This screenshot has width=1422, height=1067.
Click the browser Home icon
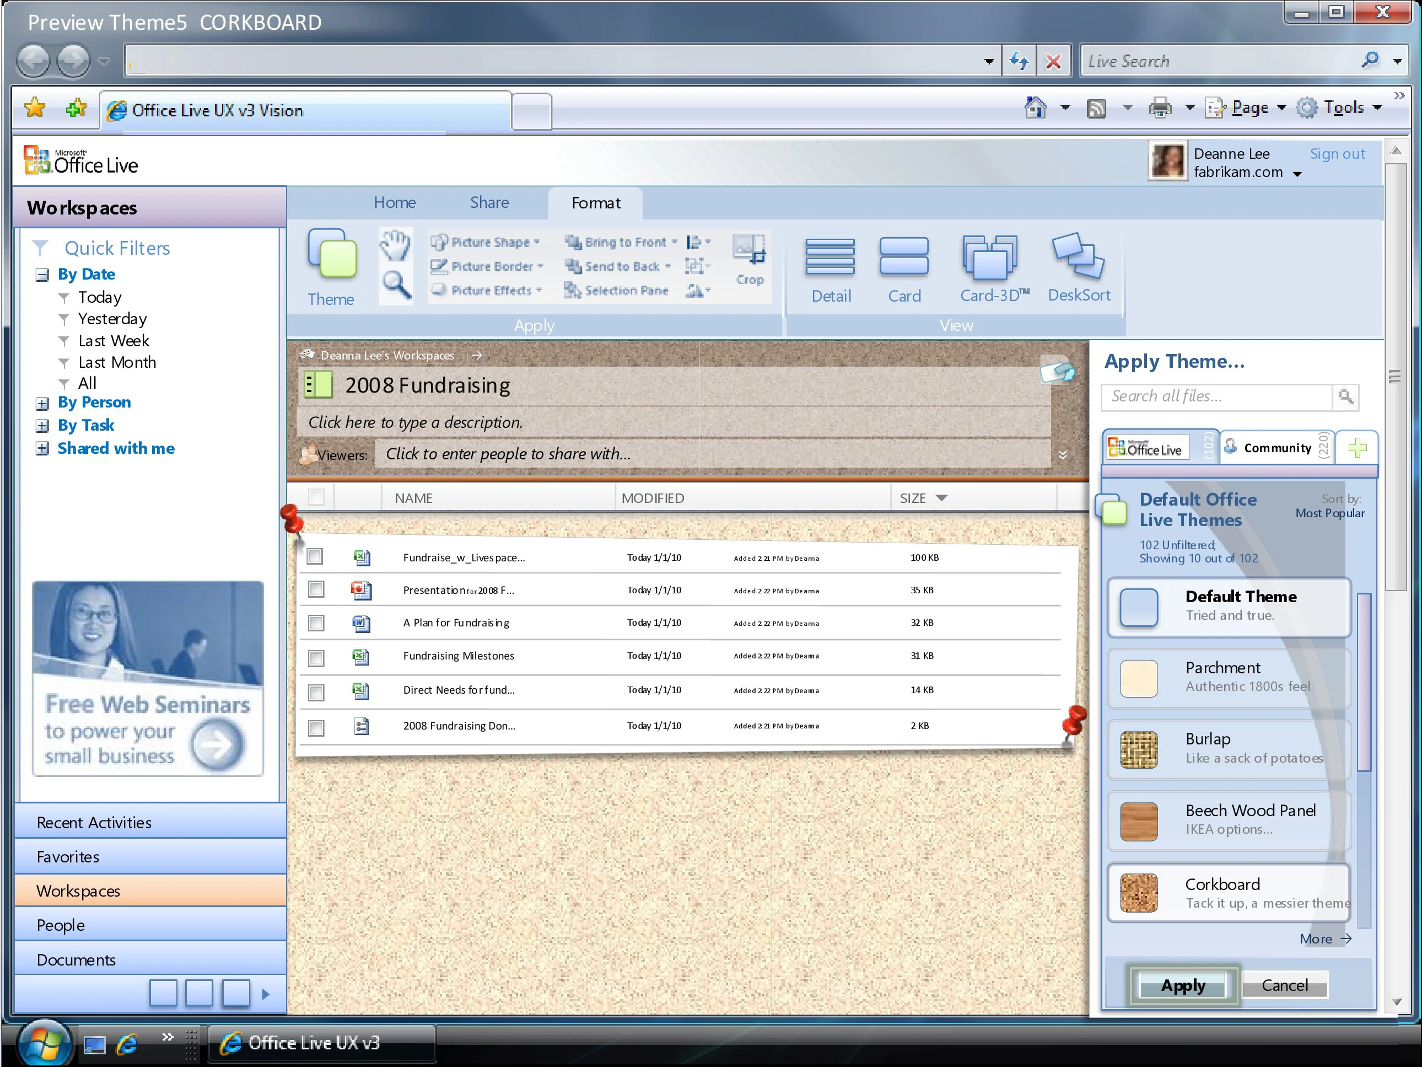[1035, 108]
